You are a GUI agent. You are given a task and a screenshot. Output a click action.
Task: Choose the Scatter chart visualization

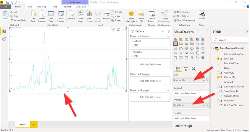pyautogui.click(x=181, y=48)
